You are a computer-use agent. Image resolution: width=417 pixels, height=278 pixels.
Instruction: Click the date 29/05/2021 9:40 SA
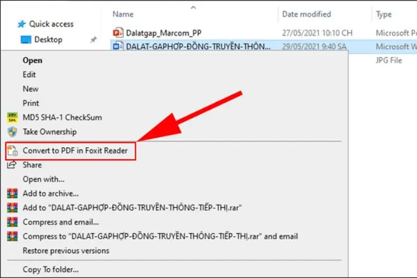coord(314,46)
